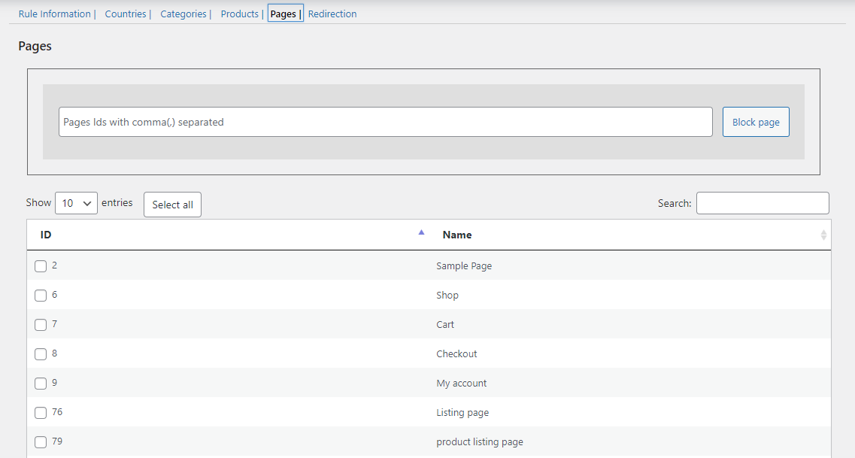
Task: Select the Cart page checkbox
Action: click(41, 325)
